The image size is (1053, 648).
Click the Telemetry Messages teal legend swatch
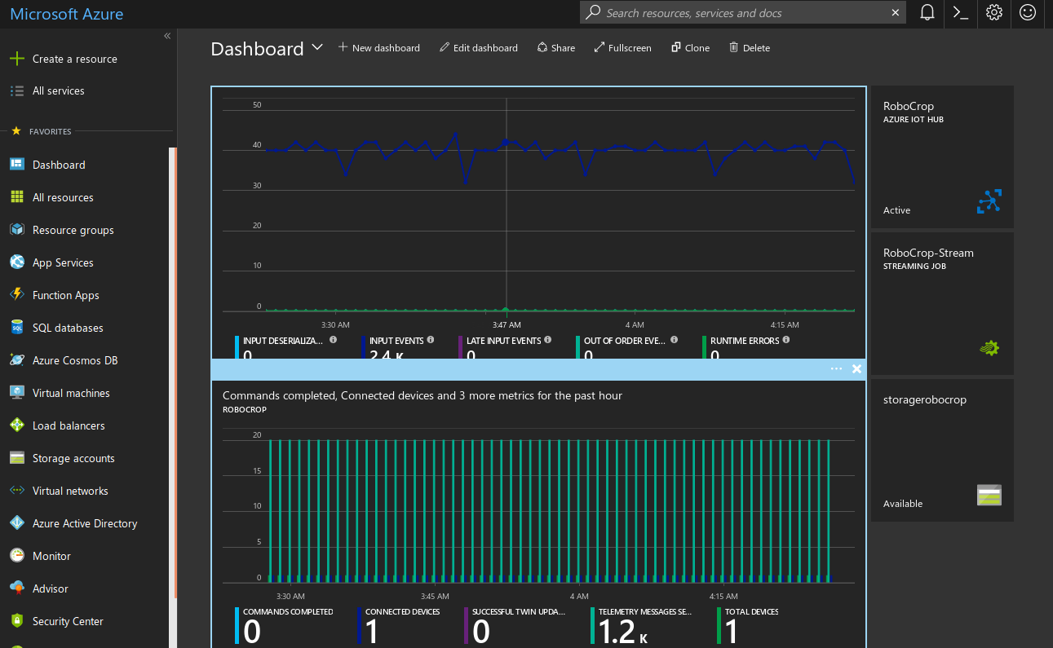tap(593, 625)
